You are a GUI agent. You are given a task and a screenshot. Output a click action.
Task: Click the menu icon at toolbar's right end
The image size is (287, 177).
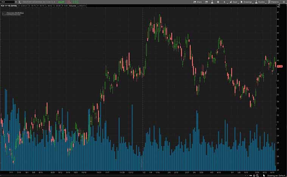284,2
